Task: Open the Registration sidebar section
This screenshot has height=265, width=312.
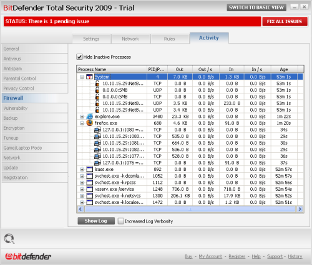Action: tap(35, 178)
